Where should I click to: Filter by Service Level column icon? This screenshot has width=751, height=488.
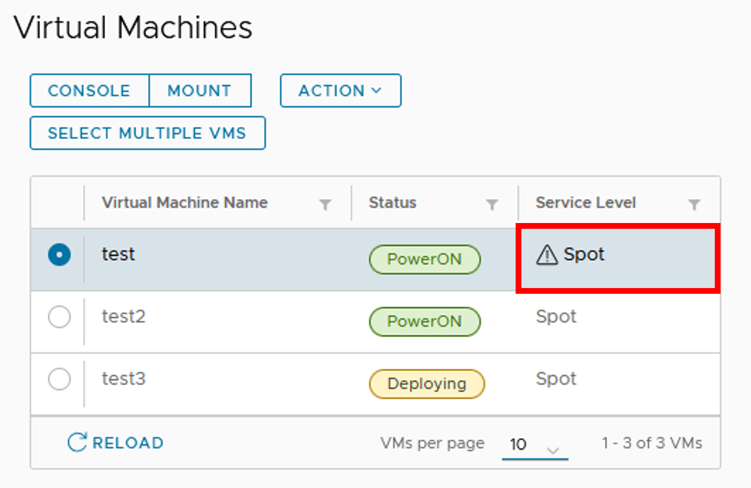(x=694, y=204)
